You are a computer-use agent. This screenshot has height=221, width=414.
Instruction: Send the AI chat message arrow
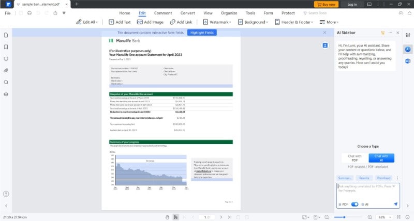point(395,204)
